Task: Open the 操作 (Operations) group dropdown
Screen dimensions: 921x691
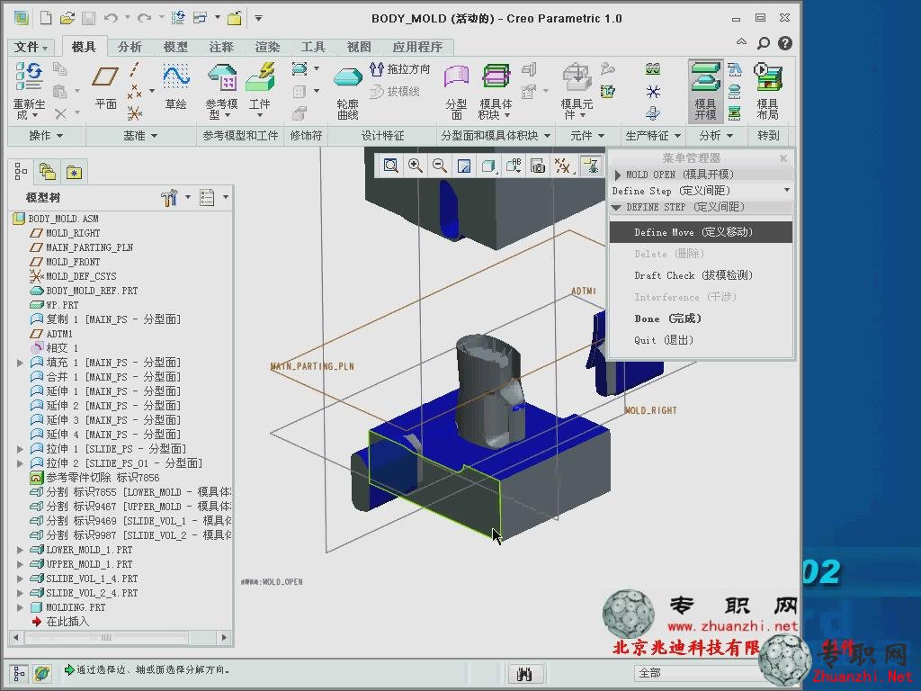Action: click(x=46, y=136)
